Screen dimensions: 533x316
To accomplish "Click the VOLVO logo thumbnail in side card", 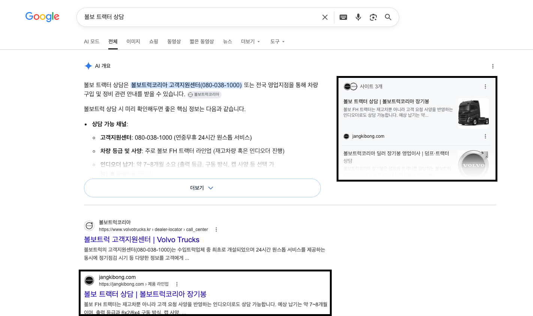I will pos(473,164).
